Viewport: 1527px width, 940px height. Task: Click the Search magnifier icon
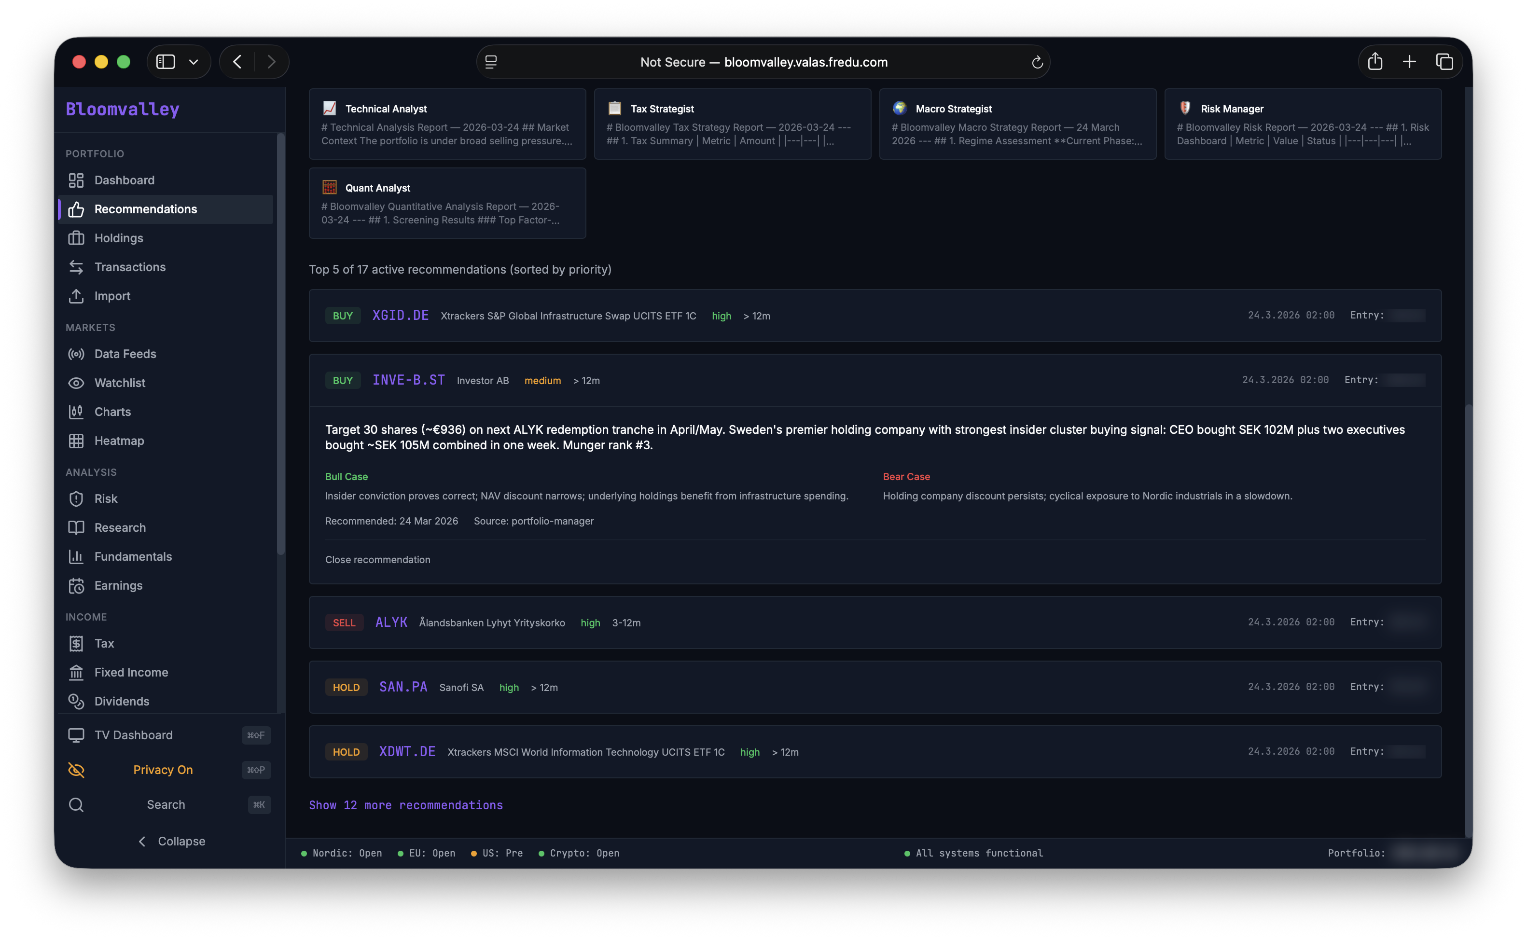pos(76,804)
